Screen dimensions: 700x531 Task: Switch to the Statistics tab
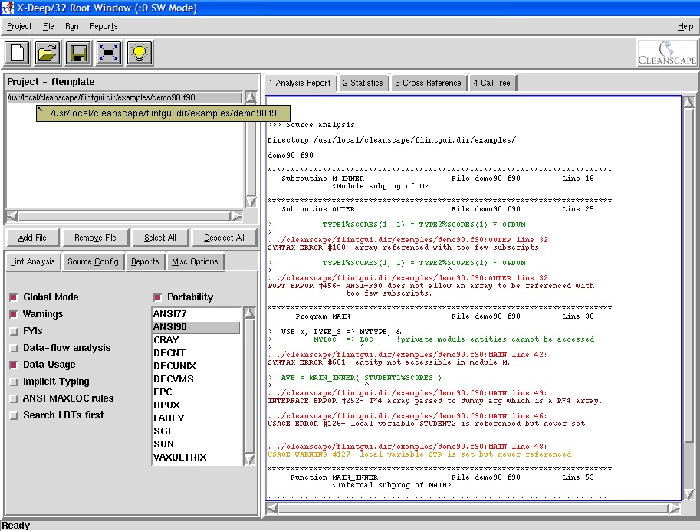pos(363,83)
